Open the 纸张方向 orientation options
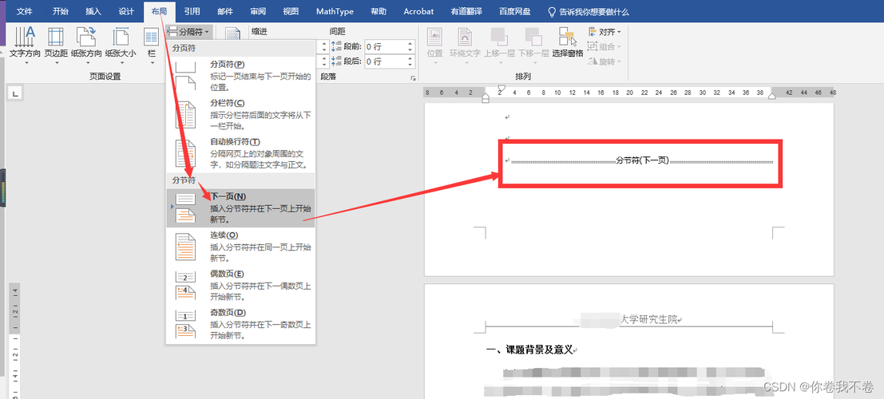Screen dimensions: 884x399 pyautogui.click(x=86, y=44)
